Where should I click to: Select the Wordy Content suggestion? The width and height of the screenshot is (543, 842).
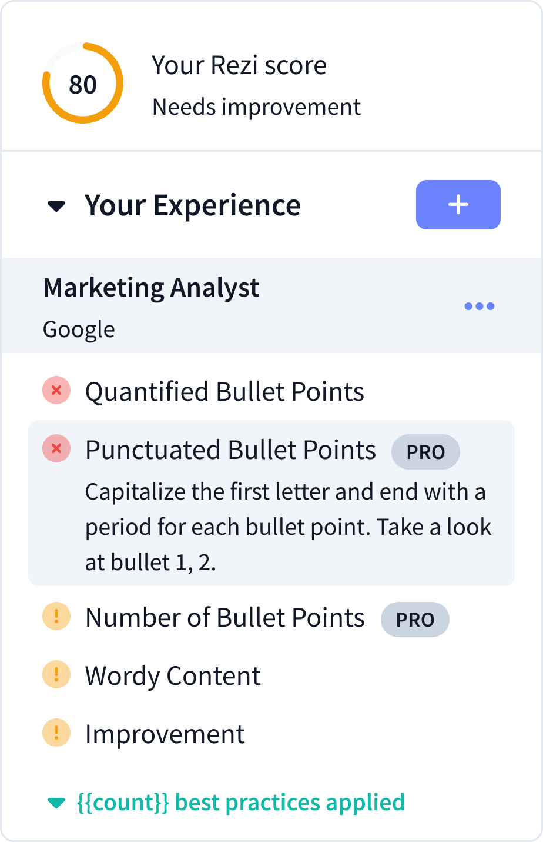[173, 674]
